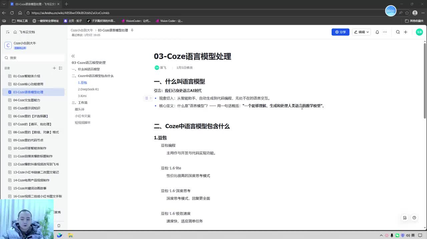Click the create new plus icon in header
427x239 pixels.
tap(406, 32)
